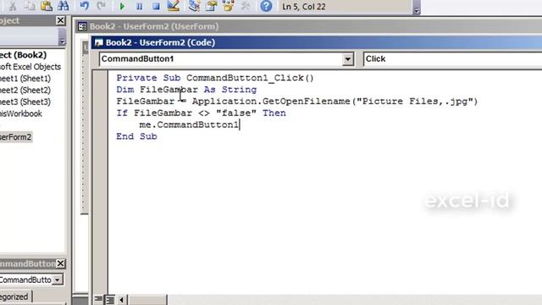Click the Then keyword in code
The height and width of the screenshot is (305, 542).
click(274, 113)
